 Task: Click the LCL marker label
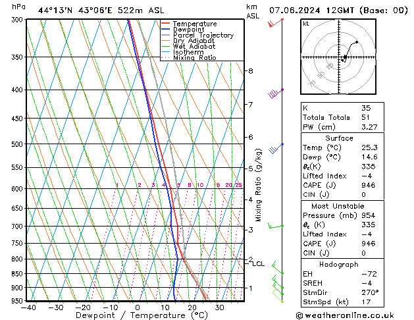(258, 264)
